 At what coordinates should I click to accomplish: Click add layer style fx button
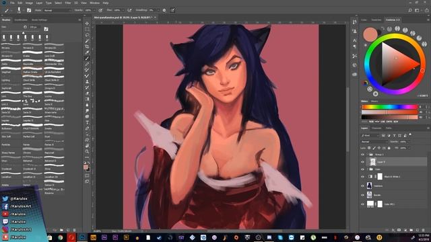pos(393,230)
